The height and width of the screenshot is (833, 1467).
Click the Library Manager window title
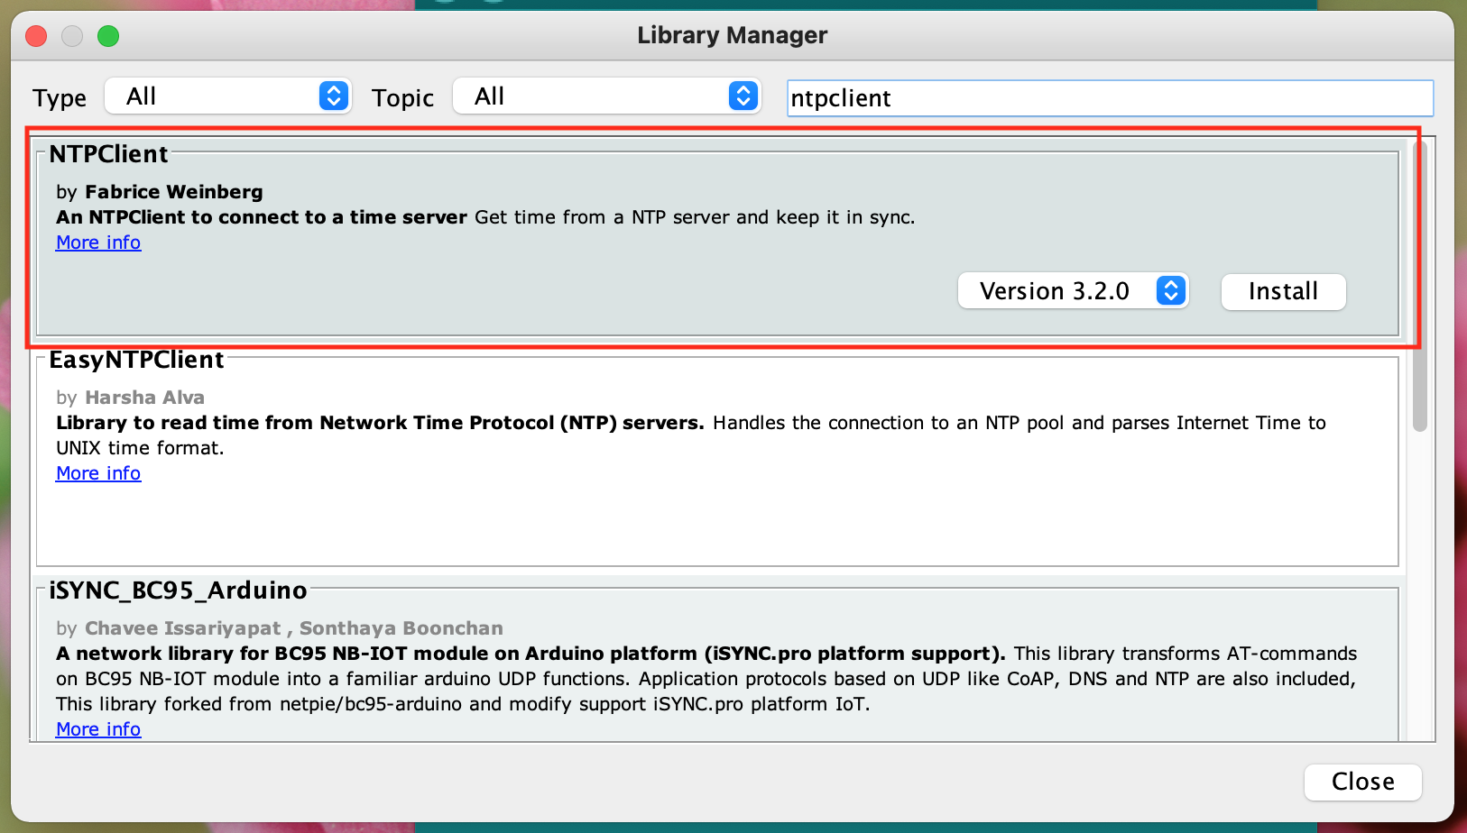click(x=732, y=35)
